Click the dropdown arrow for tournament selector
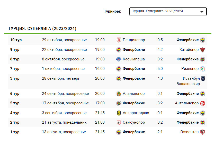 tap(202, 12)
